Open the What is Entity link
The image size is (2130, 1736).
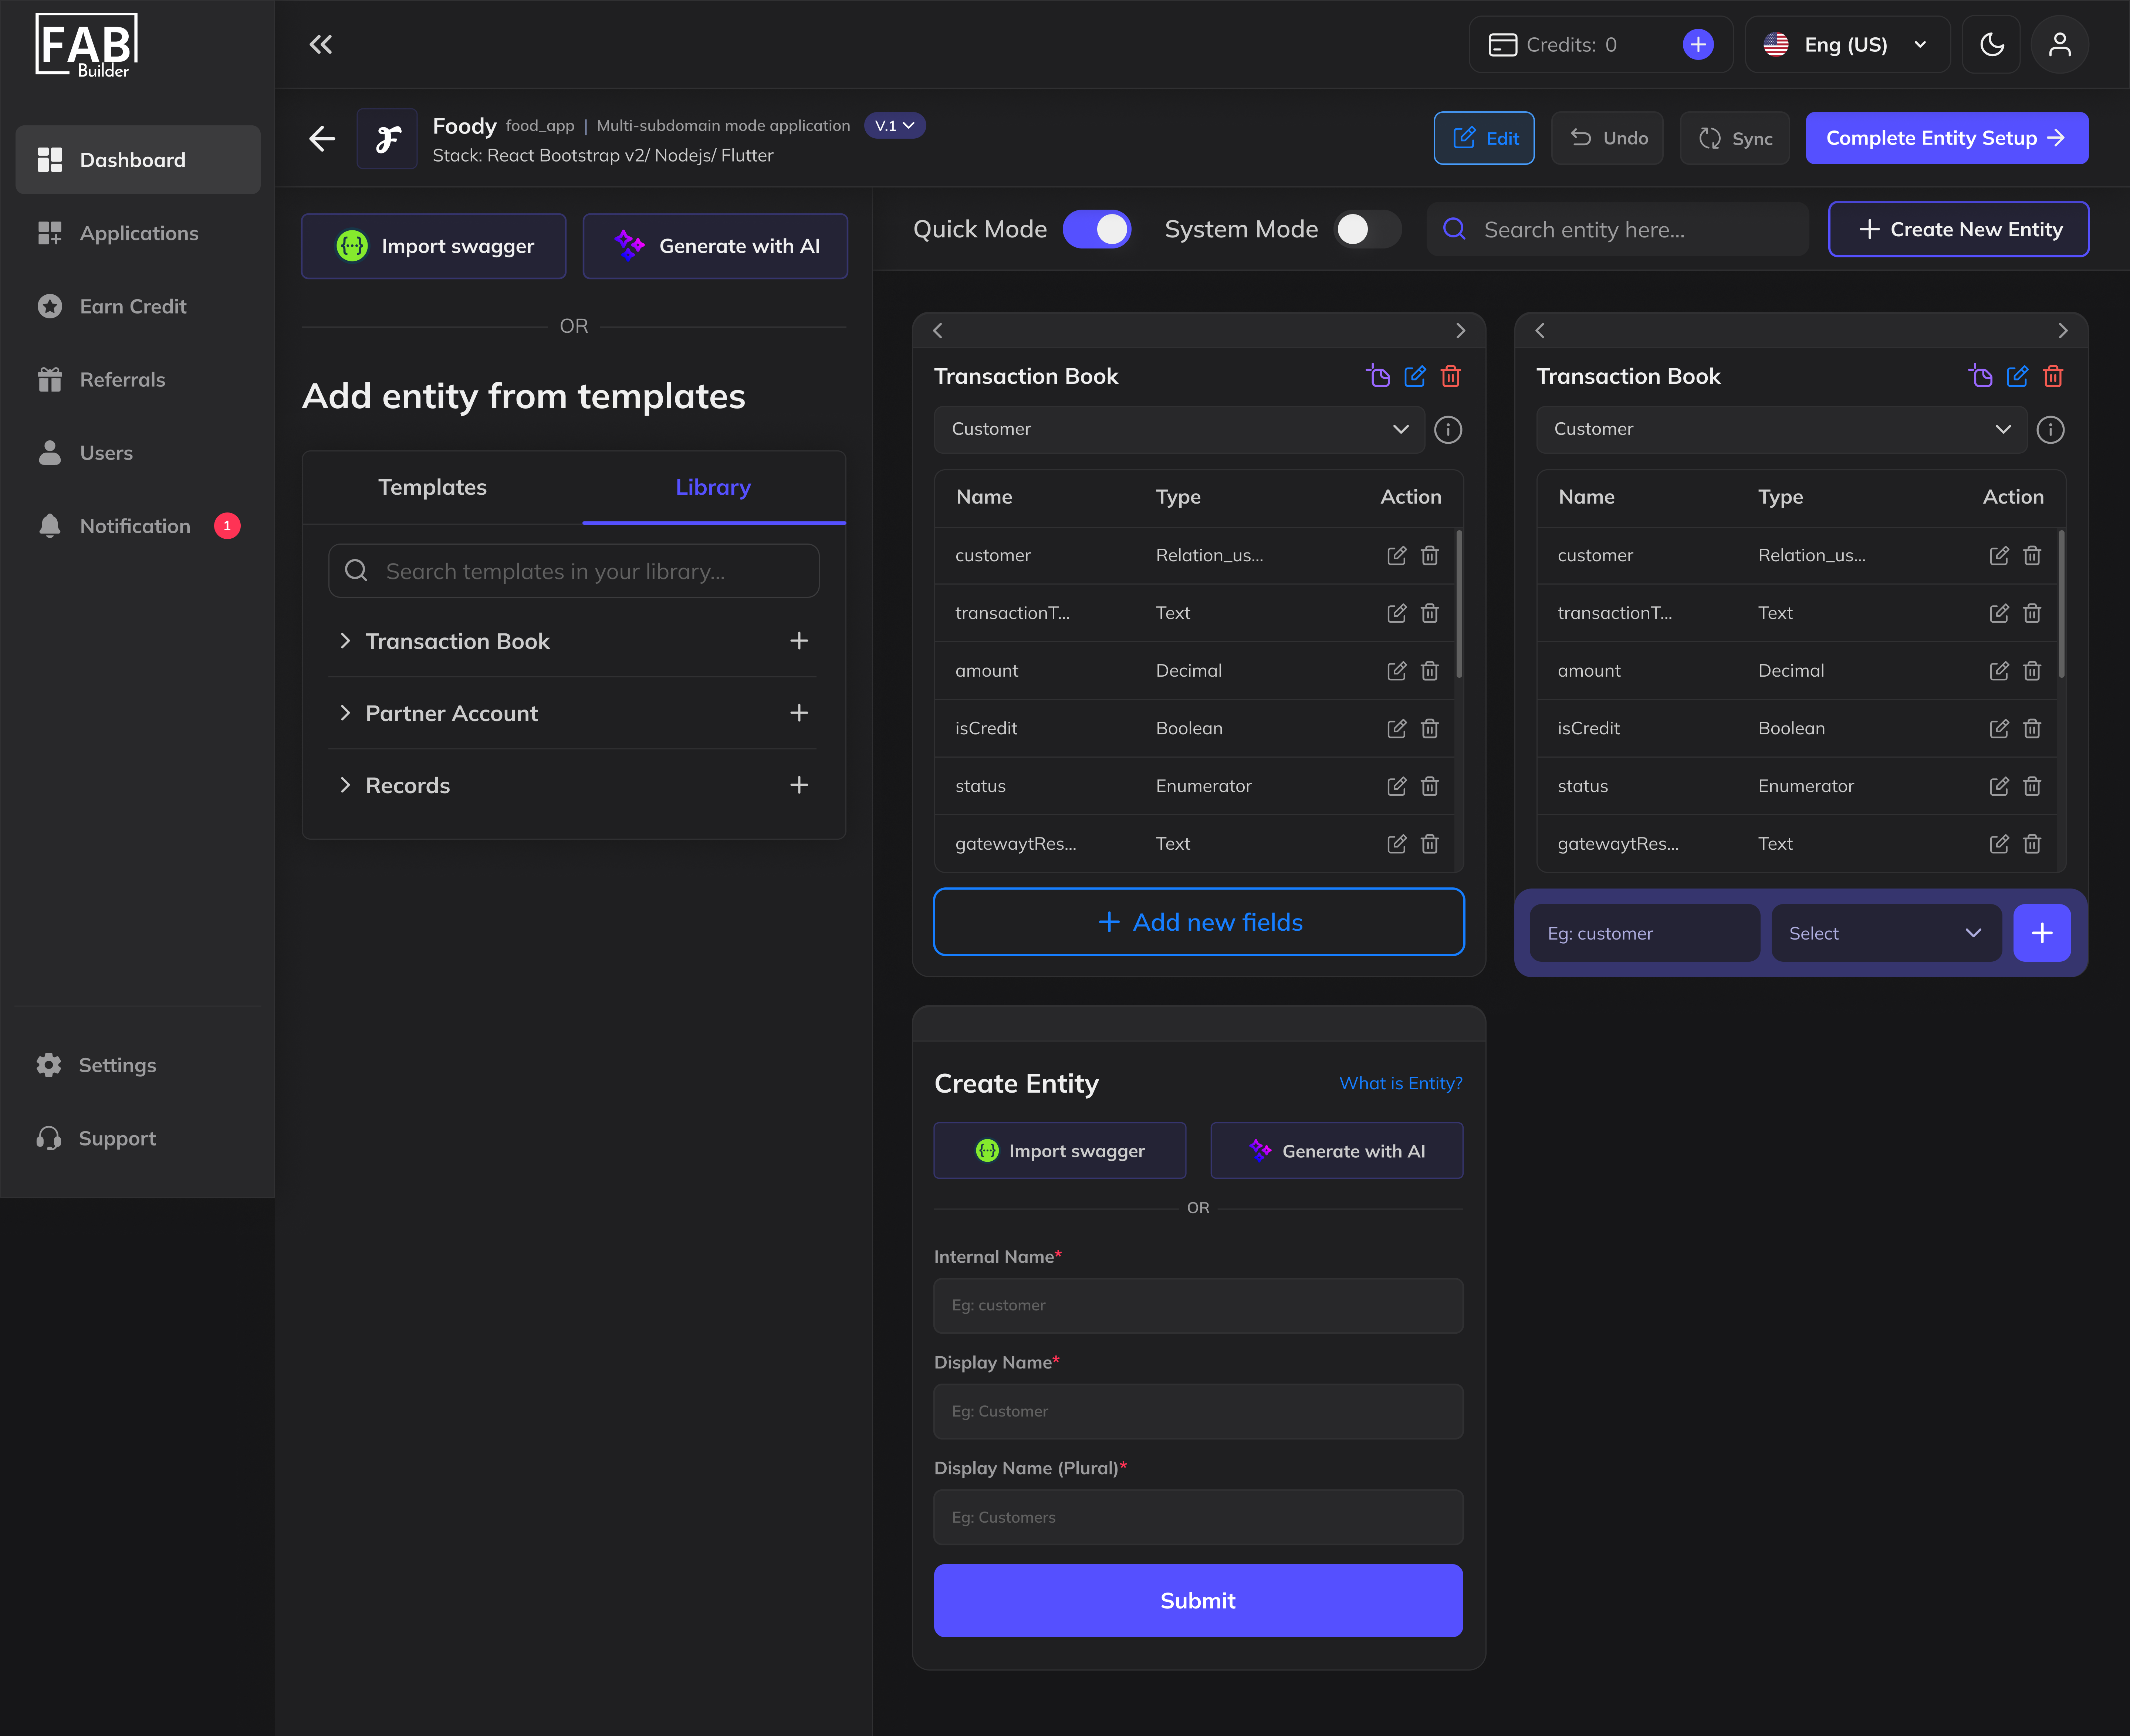pyautogui.click(x=1400, y=1083)
